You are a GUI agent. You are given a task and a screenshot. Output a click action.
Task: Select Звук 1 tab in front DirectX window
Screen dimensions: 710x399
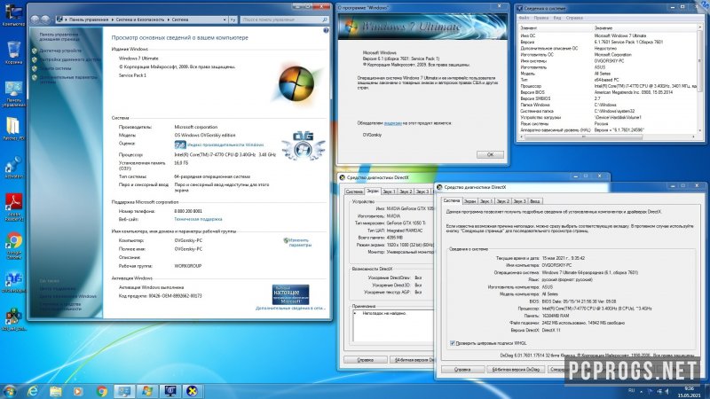tap(485, 201)
